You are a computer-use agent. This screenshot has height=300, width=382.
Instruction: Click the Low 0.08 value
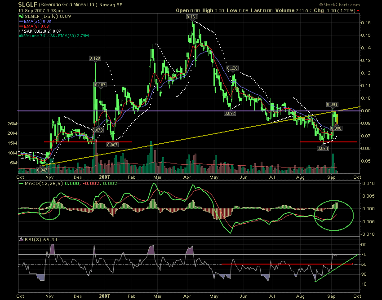click(238, 10)
